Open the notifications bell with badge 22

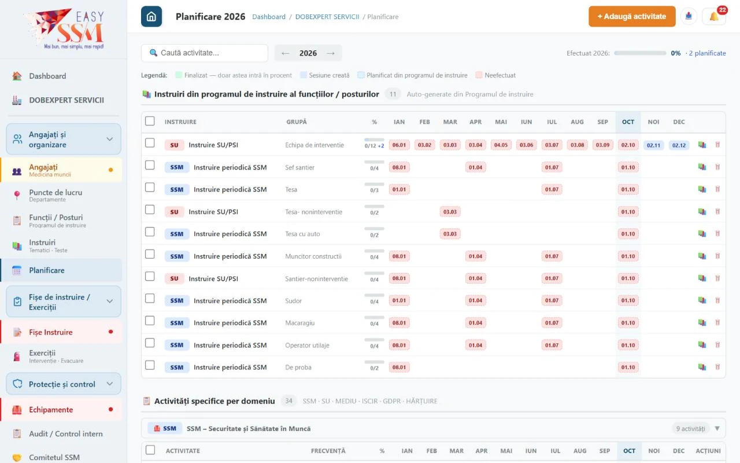[714, 16]
